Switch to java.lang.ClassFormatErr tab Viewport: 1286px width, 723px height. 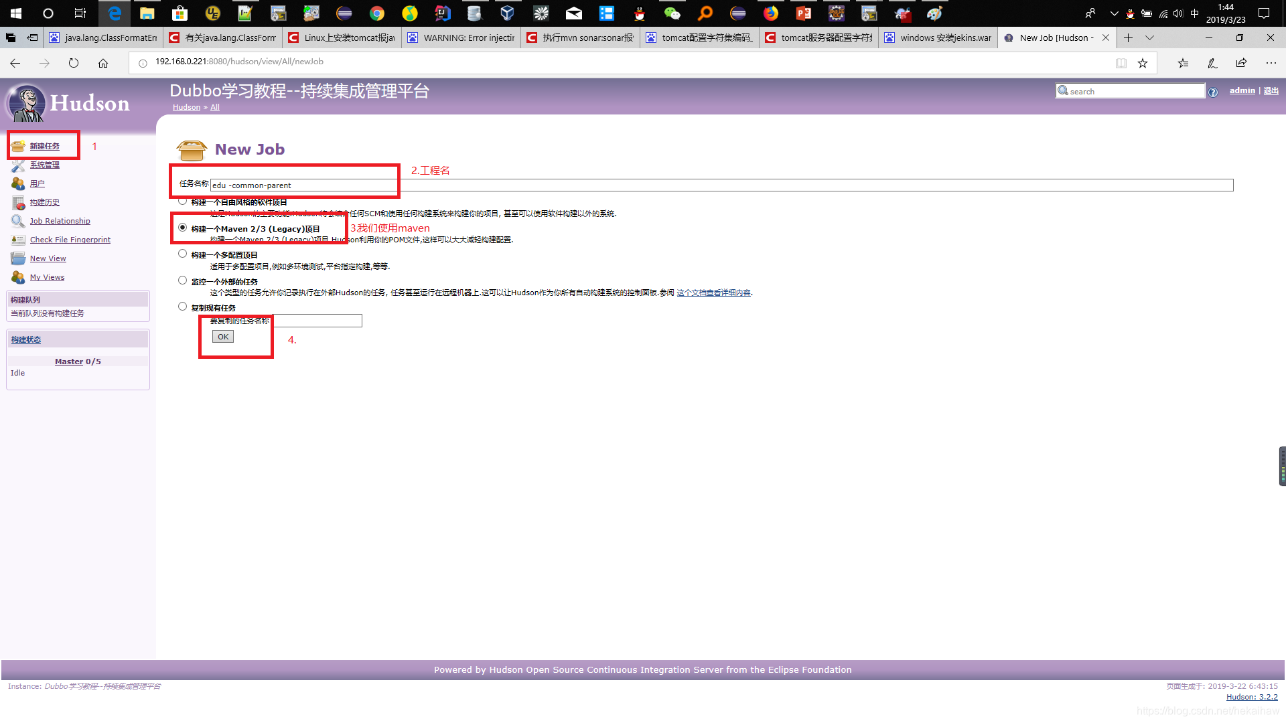tap(103, 38)
